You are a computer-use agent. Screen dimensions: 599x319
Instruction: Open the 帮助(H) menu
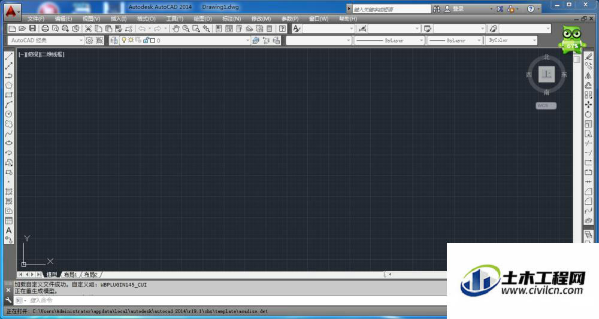pyautogui.click(x=348, y=19)
